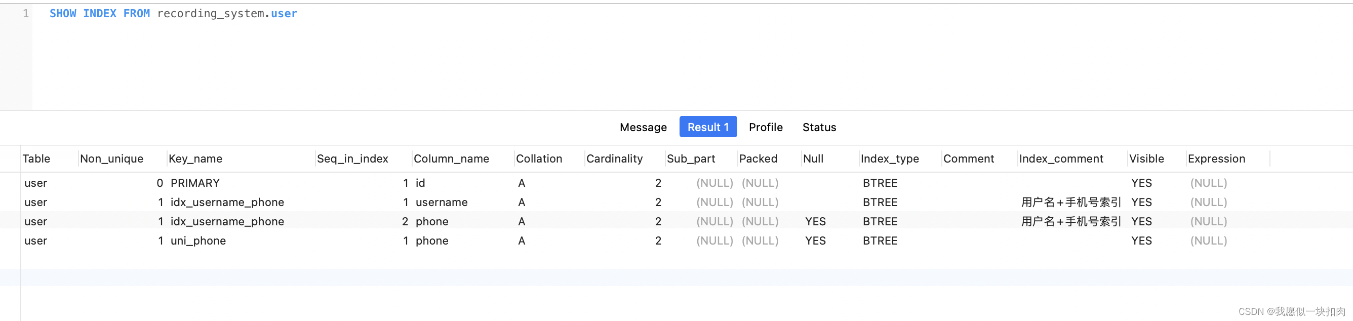
Task: Select the id column name cell
Action: 420,183
